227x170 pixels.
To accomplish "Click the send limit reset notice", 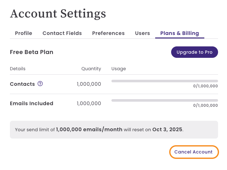I will 99,130.
